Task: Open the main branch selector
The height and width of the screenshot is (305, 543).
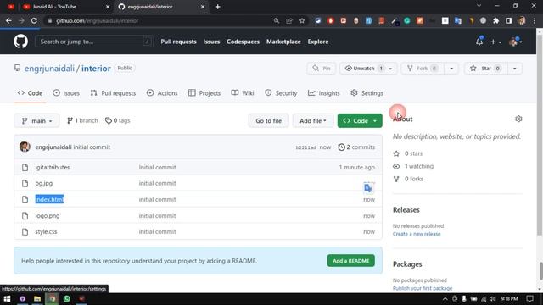Action: tap(36, 120)
